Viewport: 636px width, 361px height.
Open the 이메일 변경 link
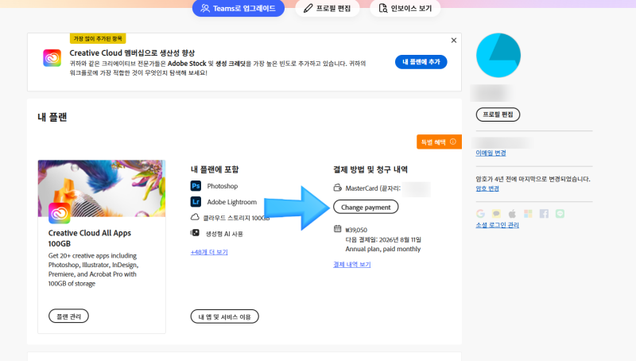(x=491, y=153)
